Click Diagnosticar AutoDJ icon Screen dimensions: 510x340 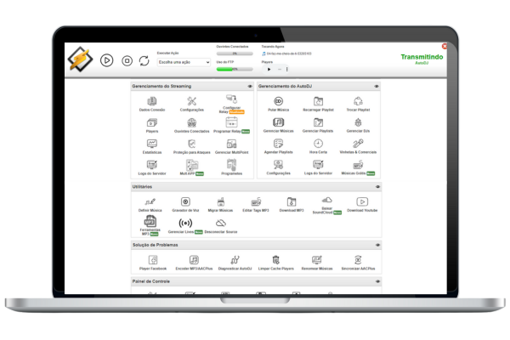pyautogui.click(x=235, y=259)
